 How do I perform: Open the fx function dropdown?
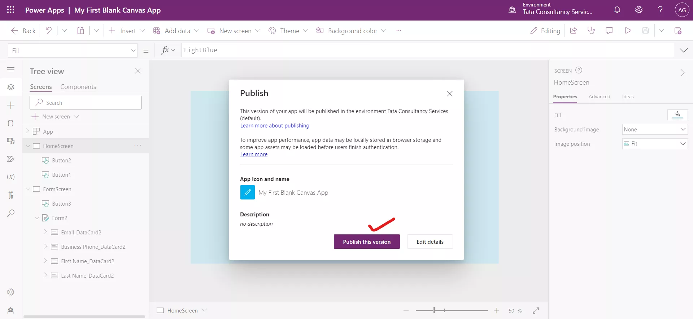168,50
